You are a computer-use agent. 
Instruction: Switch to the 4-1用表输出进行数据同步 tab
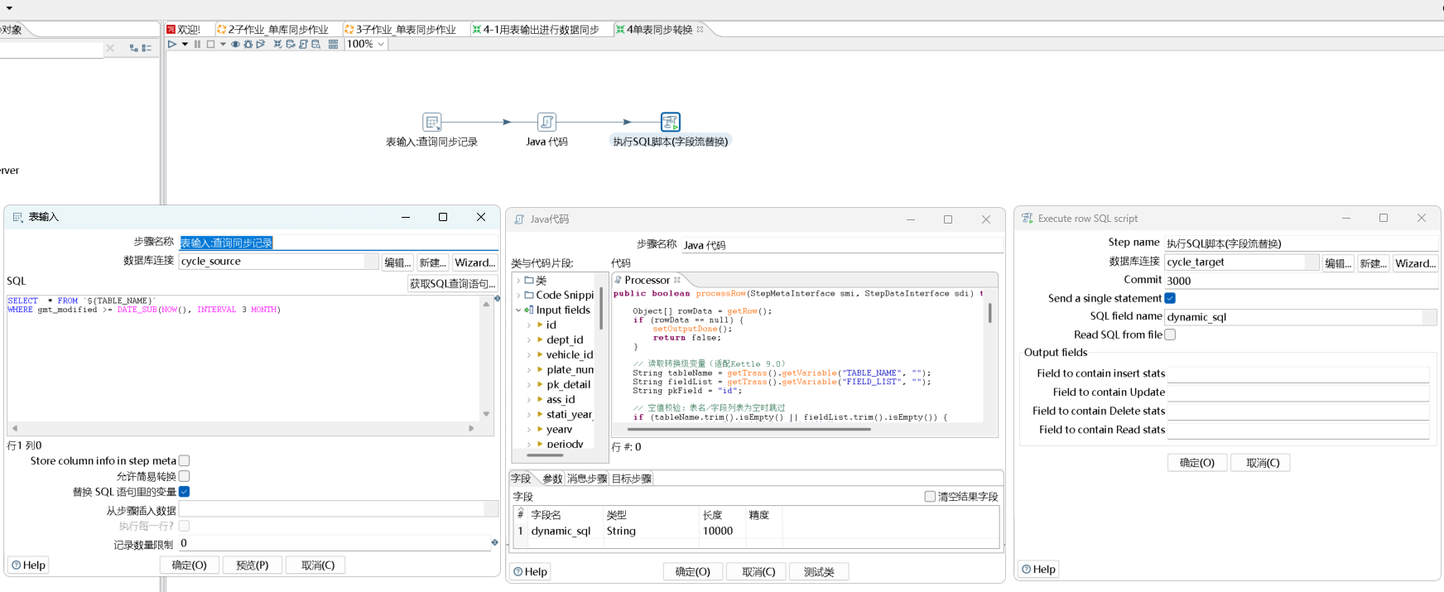coord(536,30)
